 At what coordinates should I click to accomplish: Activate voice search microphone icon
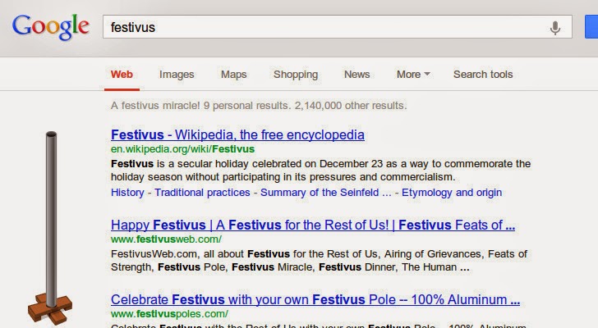(x=555, y=27)
